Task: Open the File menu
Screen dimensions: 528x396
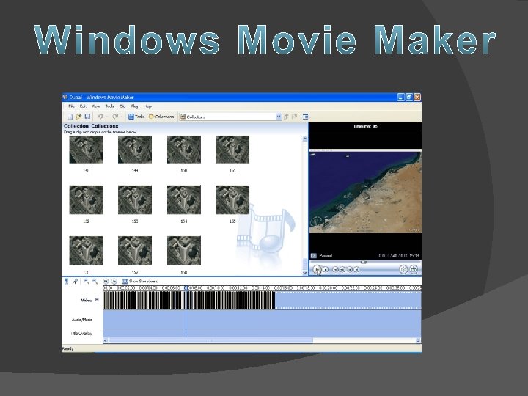Action: point(71,106)
